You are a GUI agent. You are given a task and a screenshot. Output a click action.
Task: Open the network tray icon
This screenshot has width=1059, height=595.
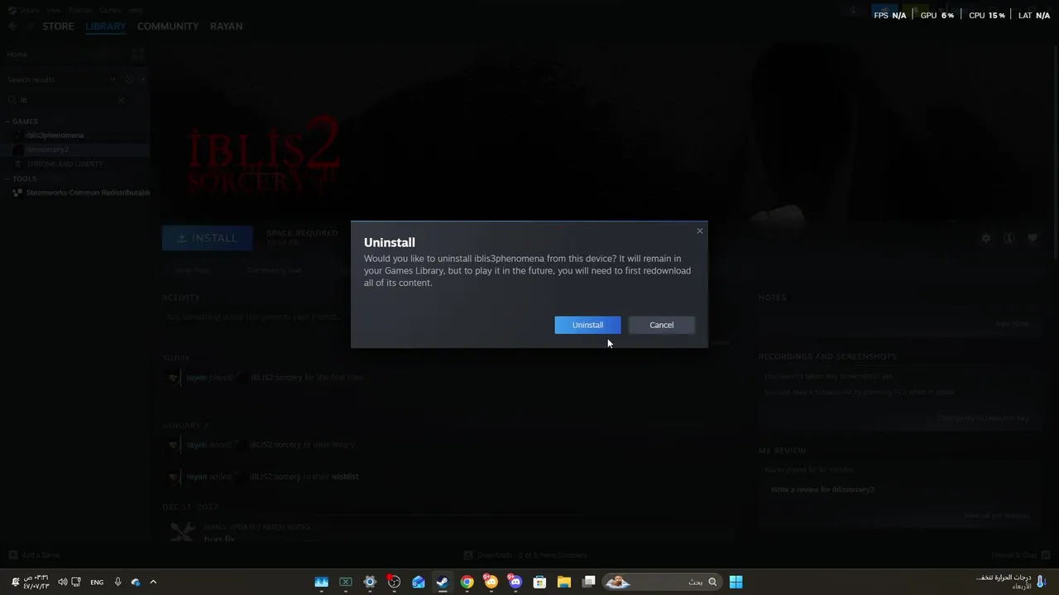77,582
